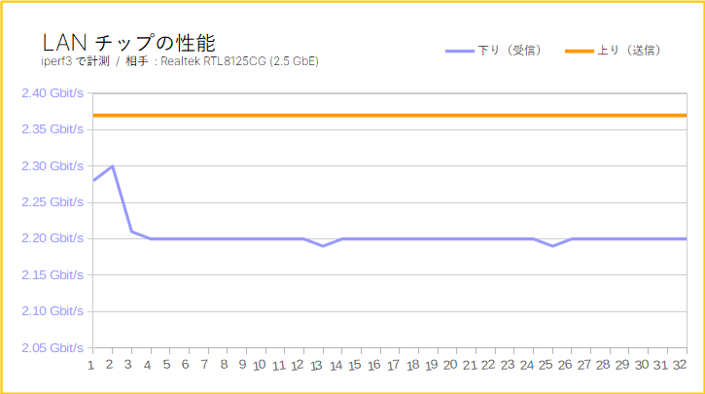Click the y-axis label '2.20 Gbit/s'
Screen dimensions: 705x394
click(53, 238)
